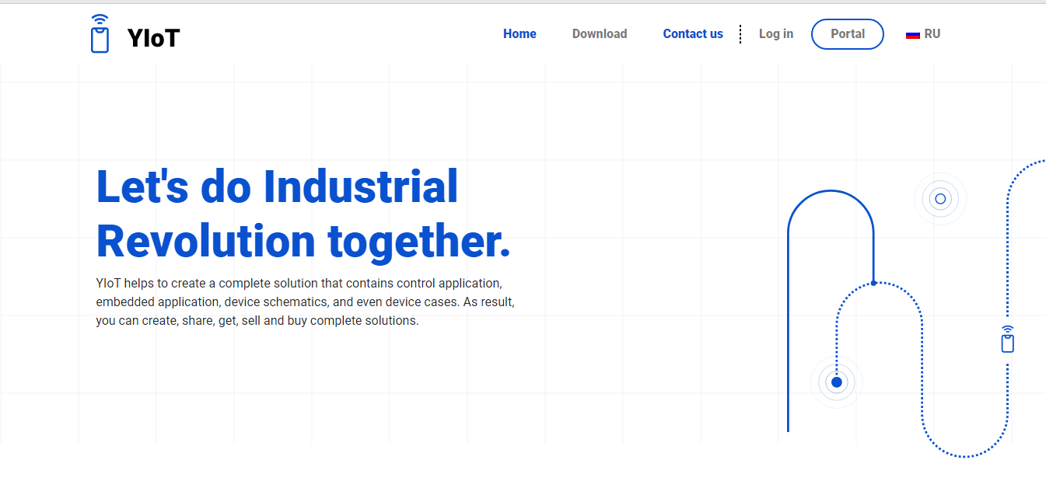Viewport: 1046px width, 481px height.
Task: Switch language via RU label
Action: [x=932, y=34]
